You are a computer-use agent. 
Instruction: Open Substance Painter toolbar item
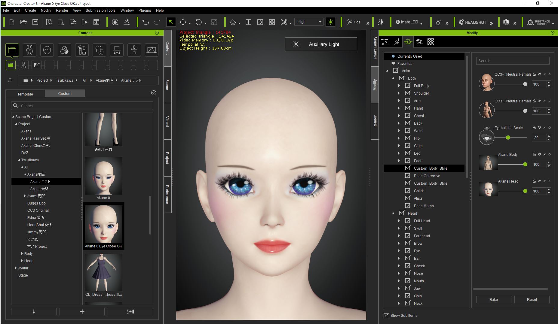539,22
